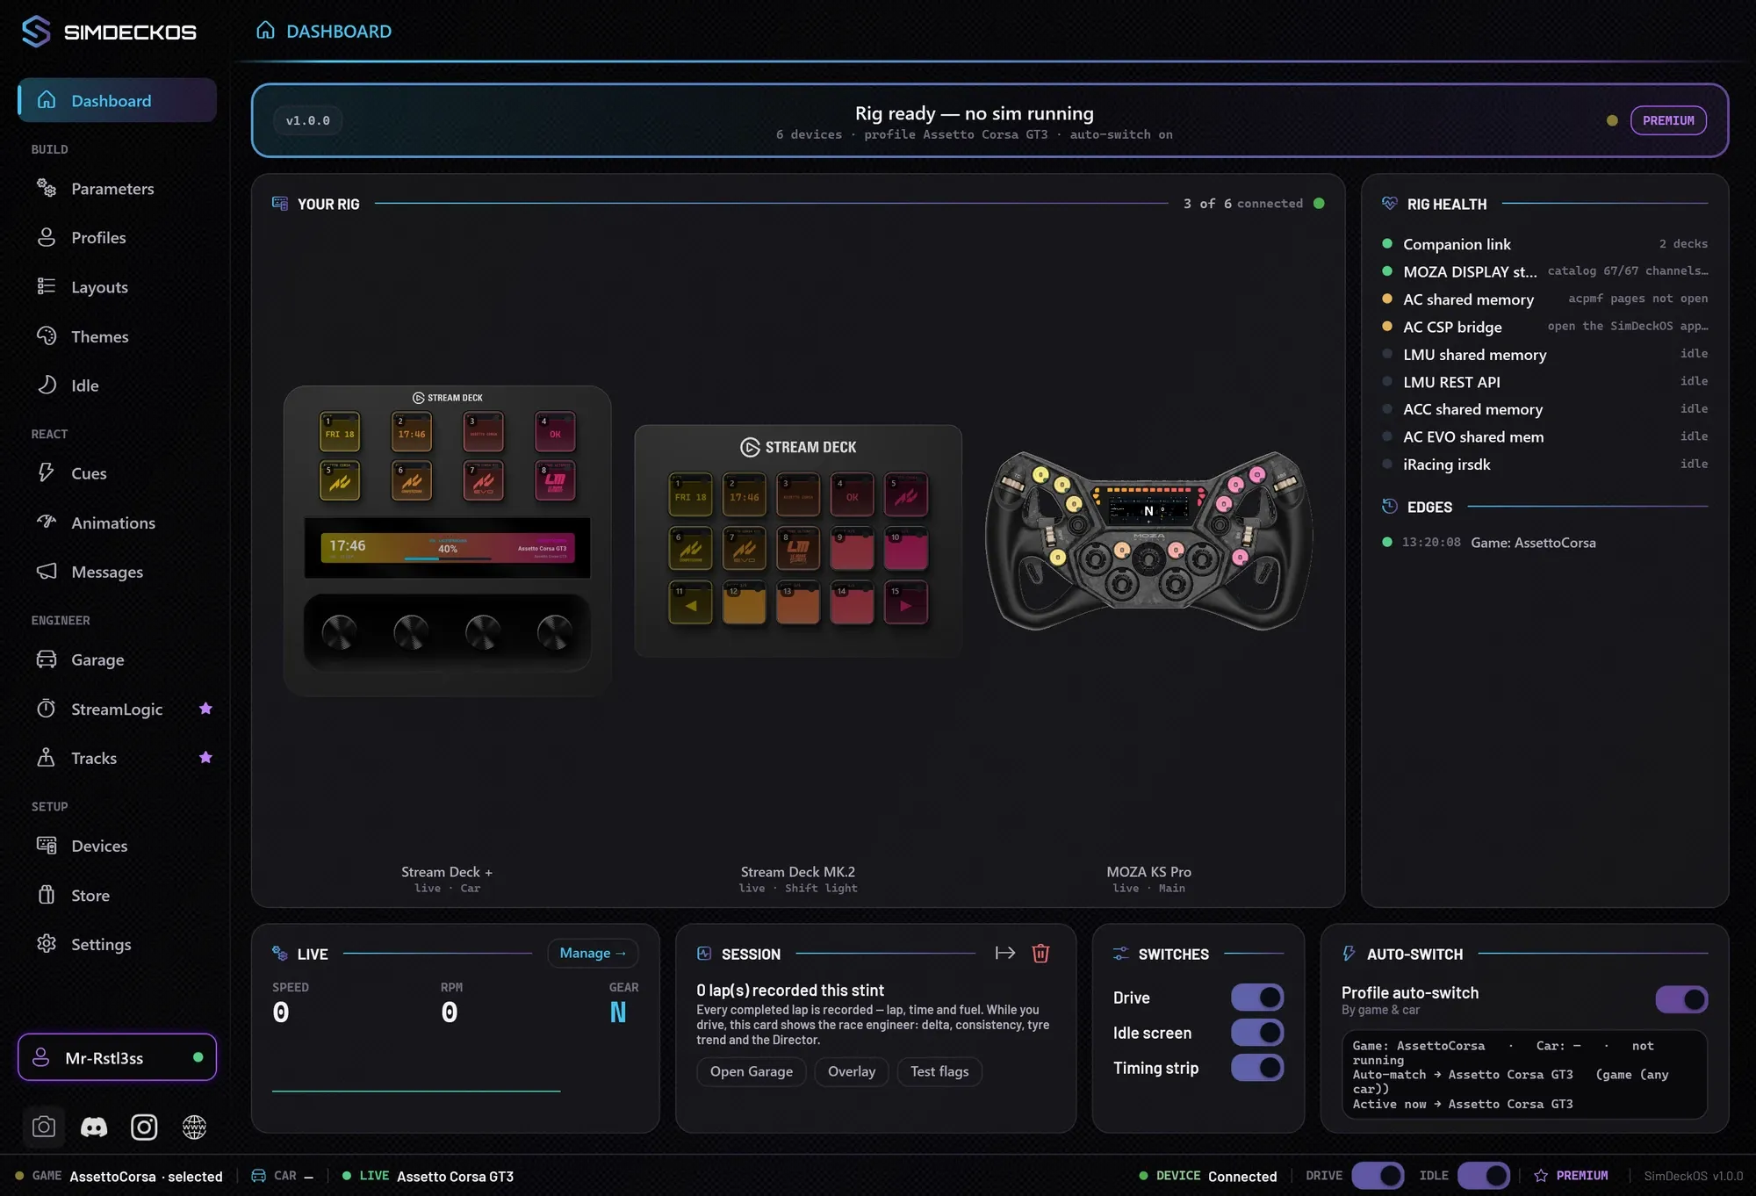Click the Rig Health heart icon
Viewport: 1756px width, 1196px height.
click(1389, 204)
